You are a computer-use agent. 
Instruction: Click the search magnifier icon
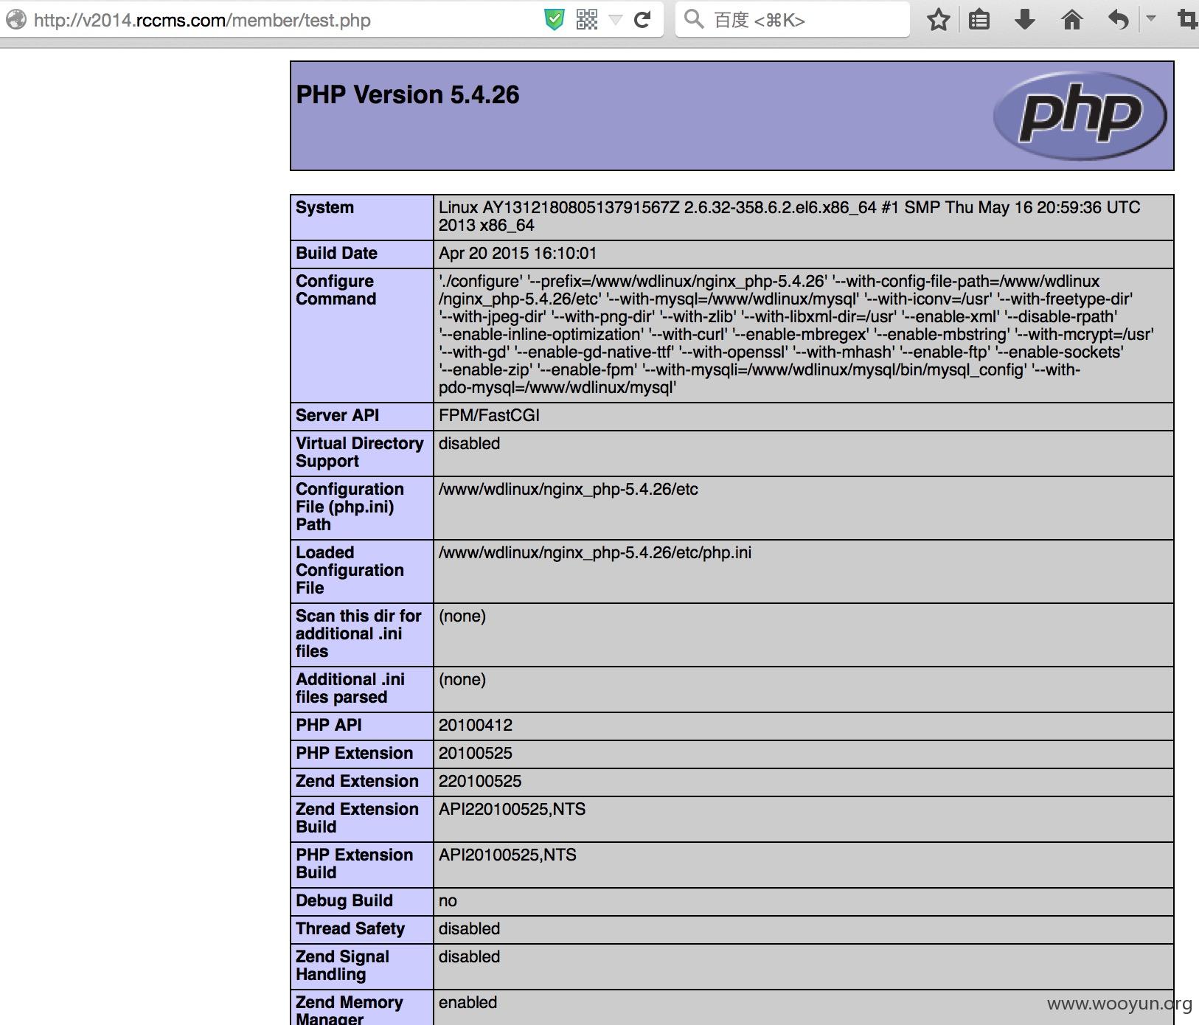pos(693,19)
